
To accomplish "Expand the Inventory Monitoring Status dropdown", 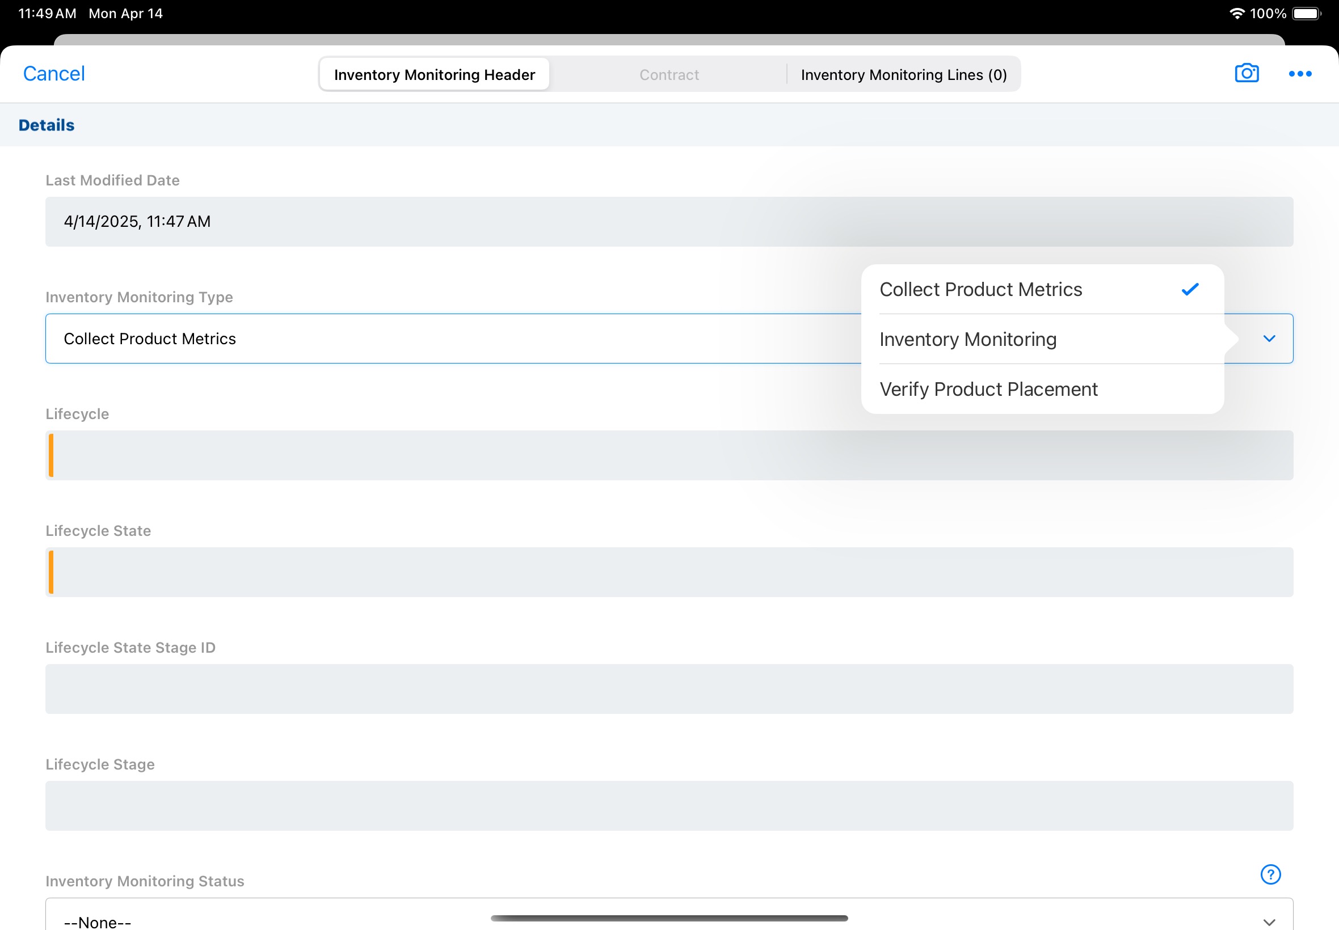I will point(1269,921).
